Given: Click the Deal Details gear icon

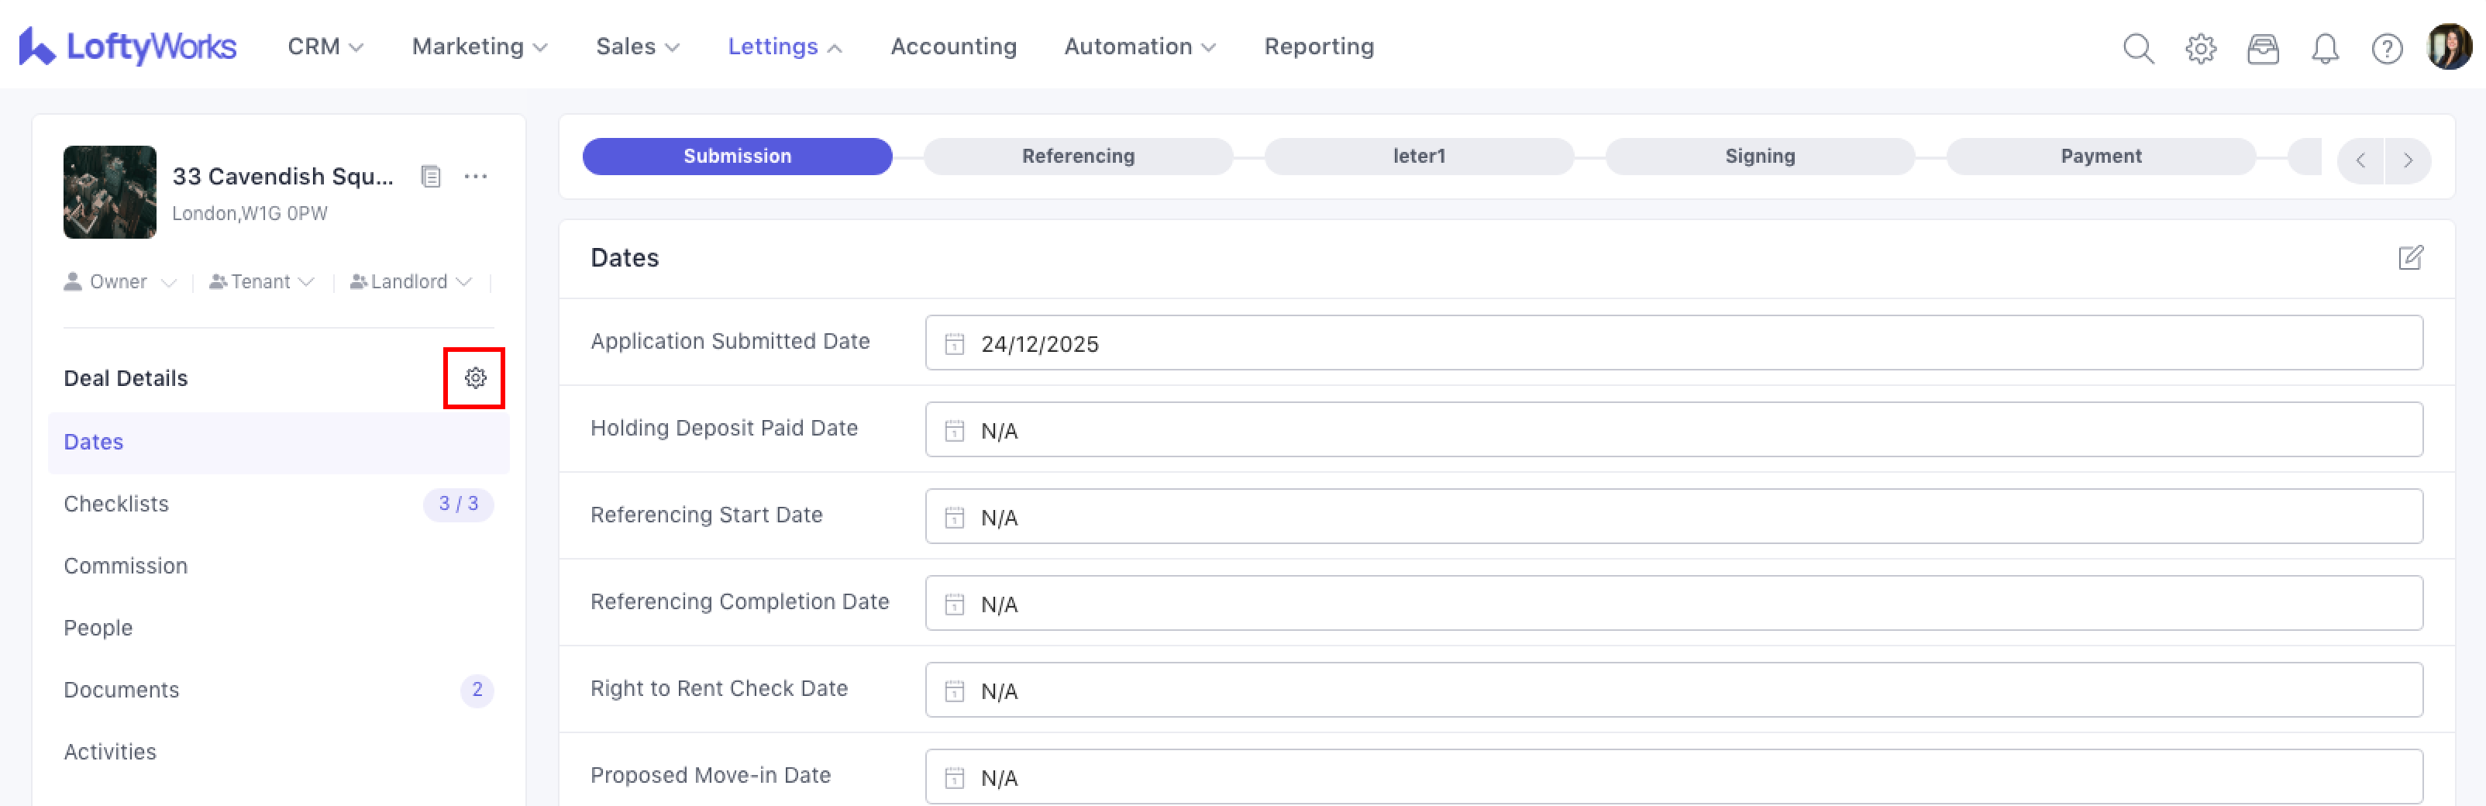Looking at the screenshot, I should coord(475,377).
